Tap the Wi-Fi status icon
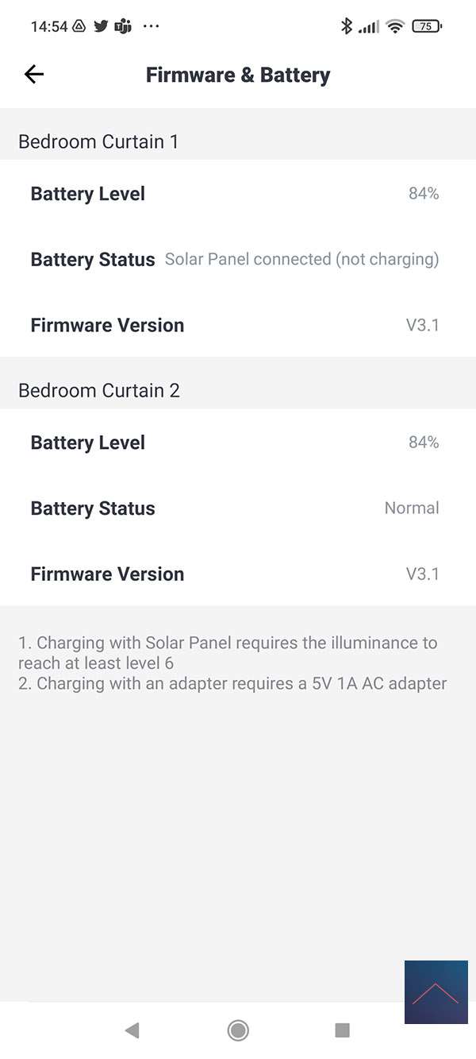The image size is (476, 1059). (x=394, y=26)
